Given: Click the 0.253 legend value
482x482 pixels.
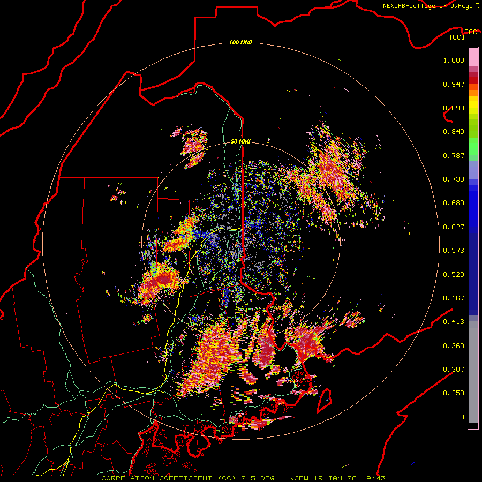Looking at the screenshot, I should click(454, 393).
